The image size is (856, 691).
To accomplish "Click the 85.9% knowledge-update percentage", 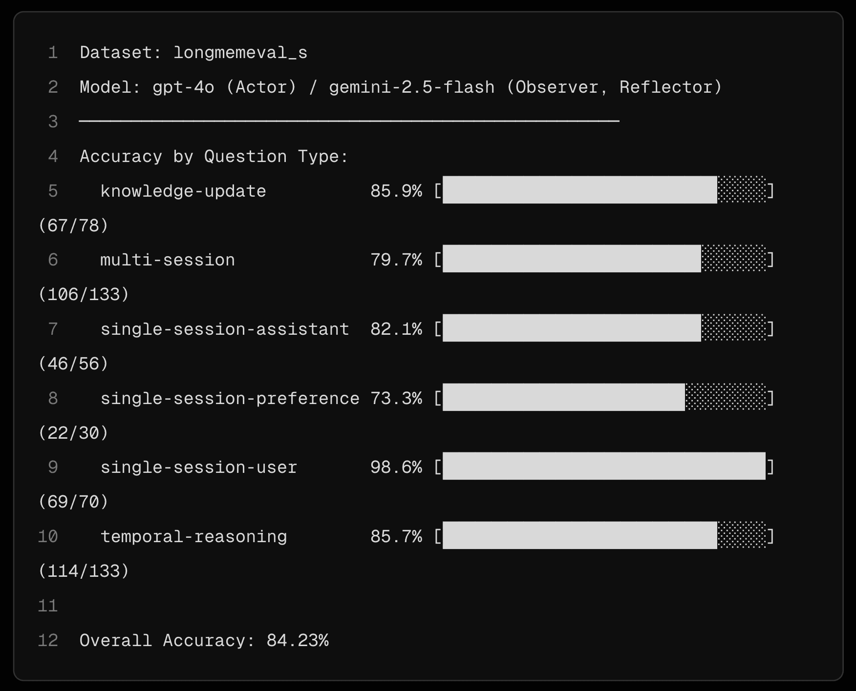I will click(x=396, y=191).
